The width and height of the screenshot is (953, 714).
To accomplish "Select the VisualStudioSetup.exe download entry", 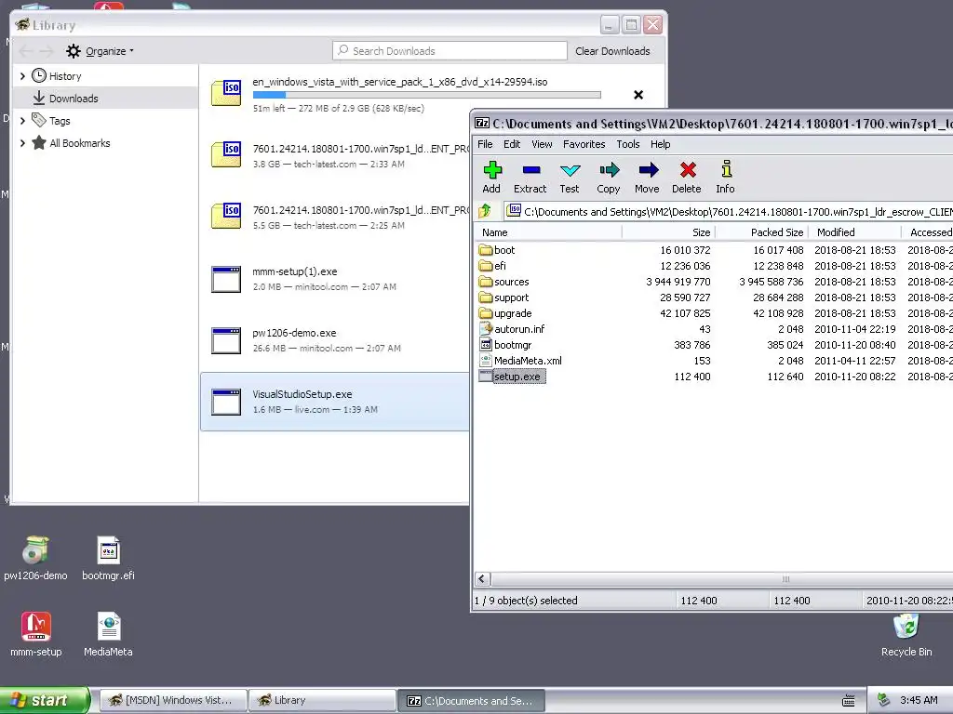I will (335, 402).
